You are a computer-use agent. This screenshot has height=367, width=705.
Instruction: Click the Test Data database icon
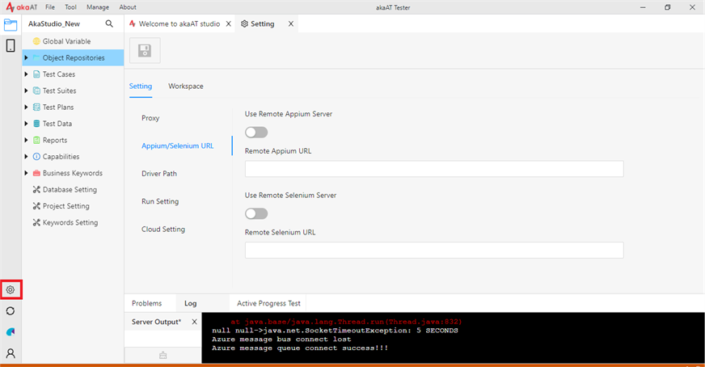36,124
